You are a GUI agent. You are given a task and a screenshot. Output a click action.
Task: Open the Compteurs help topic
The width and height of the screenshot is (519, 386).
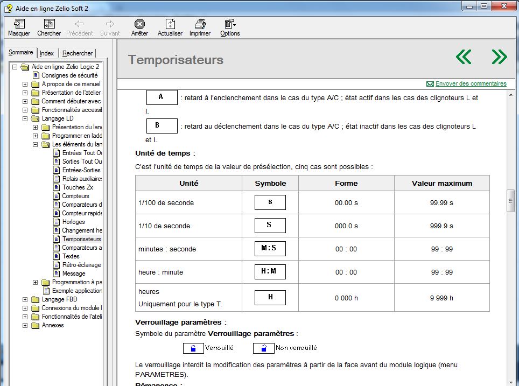click(x=75, y=196)
